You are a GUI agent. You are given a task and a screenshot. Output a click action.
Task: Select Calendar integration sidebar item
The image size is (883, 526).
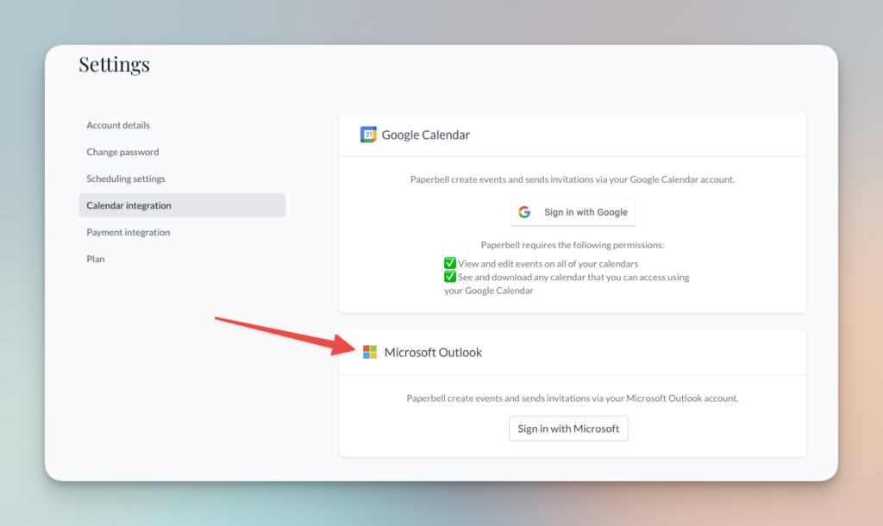[x=129, y=205]
